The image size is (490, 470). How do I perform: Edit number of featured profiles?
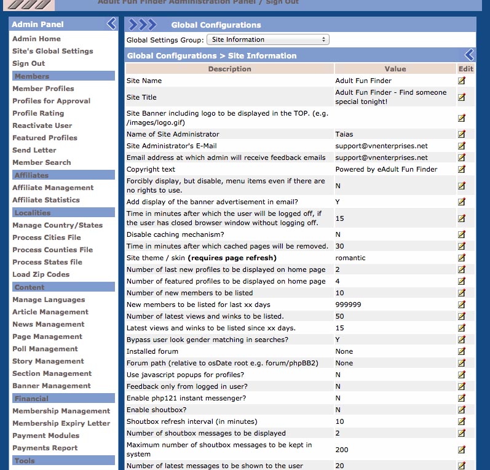[x=462, y=281]
